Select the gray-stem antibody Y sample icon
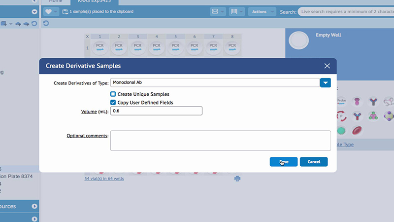Viewport: 394px width, 222px height. 373,102
